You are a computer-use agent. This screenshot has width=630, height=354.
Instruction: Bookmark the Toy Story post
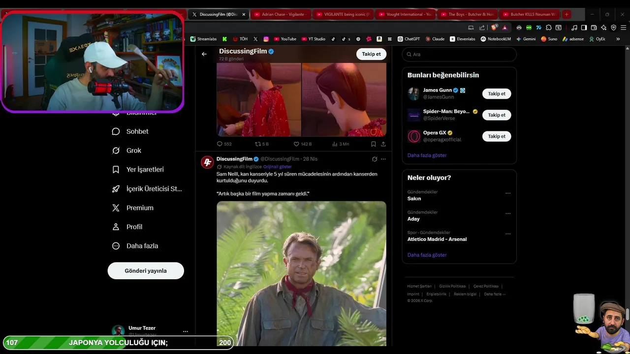374,144
